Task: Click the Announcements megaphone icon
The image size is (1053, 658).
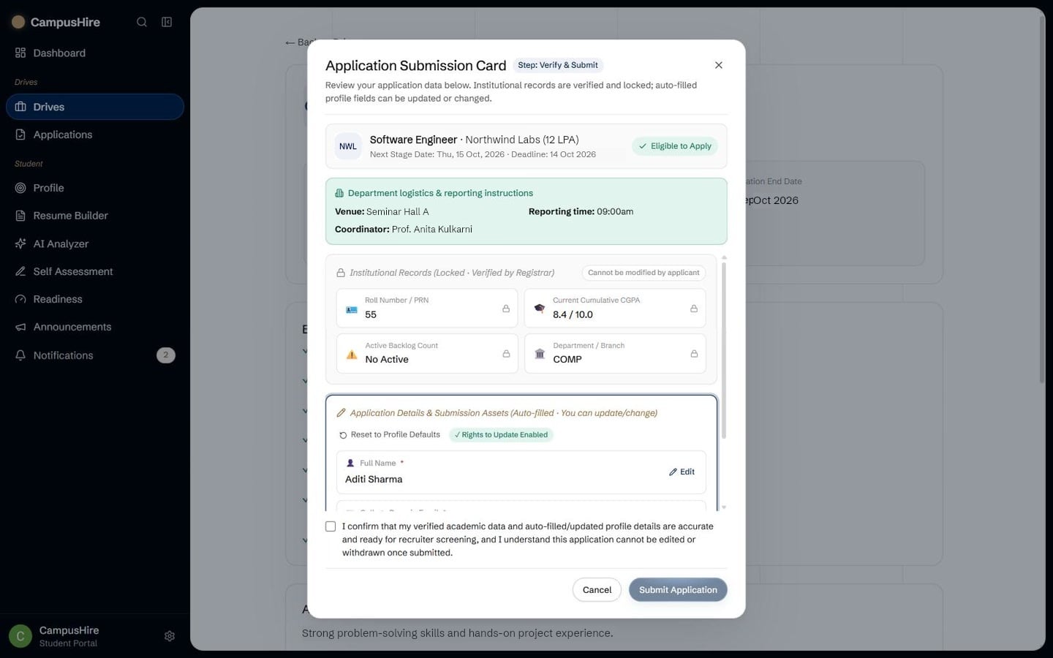Action: pos(20,327)
